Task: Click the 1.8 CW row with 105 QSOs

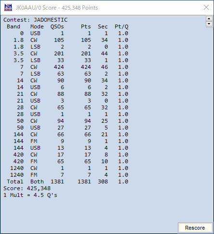Action: pyautogui.click(x=66, y=40)
